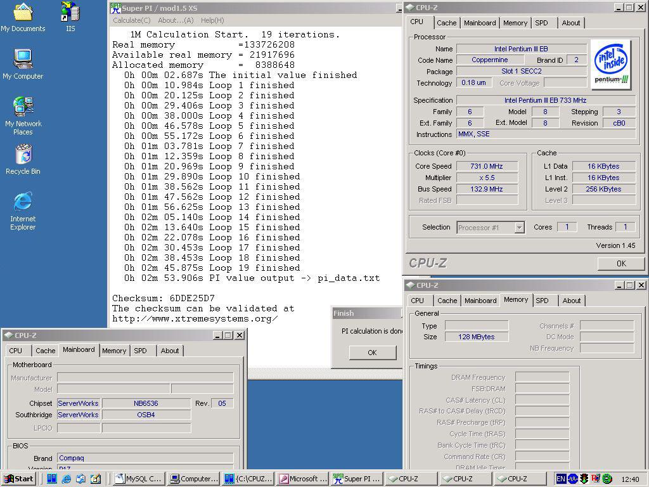The width and height of the screenshot is (649, 487).
Task: Click the Core Speed 731.0 MHz field
Action: click(x=487, y=166)
